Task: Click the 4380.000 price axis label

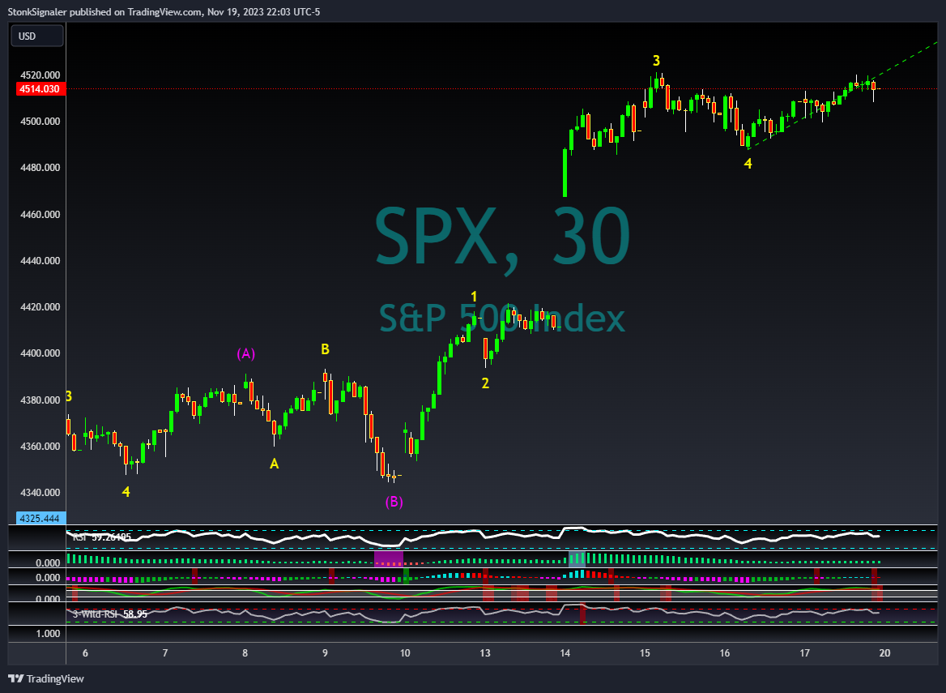Action: point(40,400)
